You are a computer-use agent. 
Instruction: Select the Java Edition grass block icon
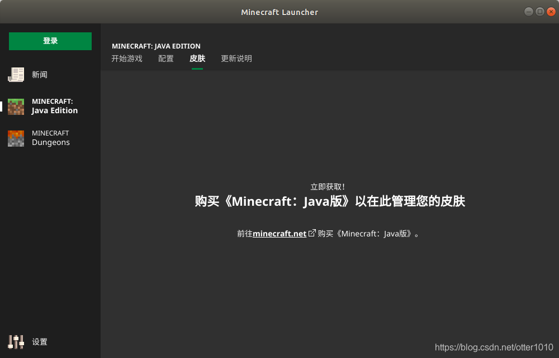16,107
